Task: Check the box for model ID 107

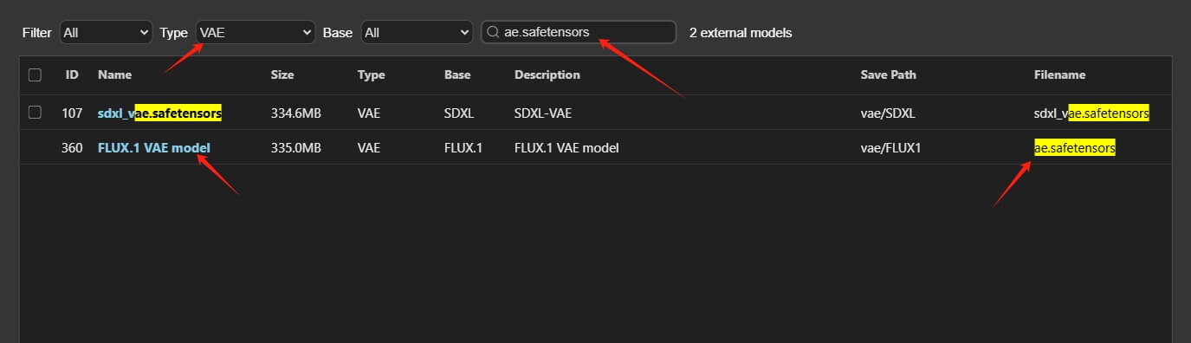Action: point(35,113)
